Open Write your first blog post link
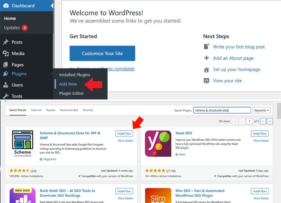The width and height of the screenshot is (281, 203). tap(239, 47)
